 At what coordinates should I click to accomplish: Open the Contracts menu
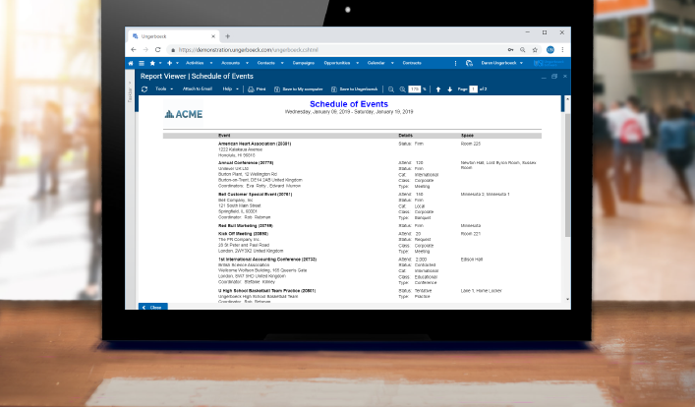tap(412, 63)
